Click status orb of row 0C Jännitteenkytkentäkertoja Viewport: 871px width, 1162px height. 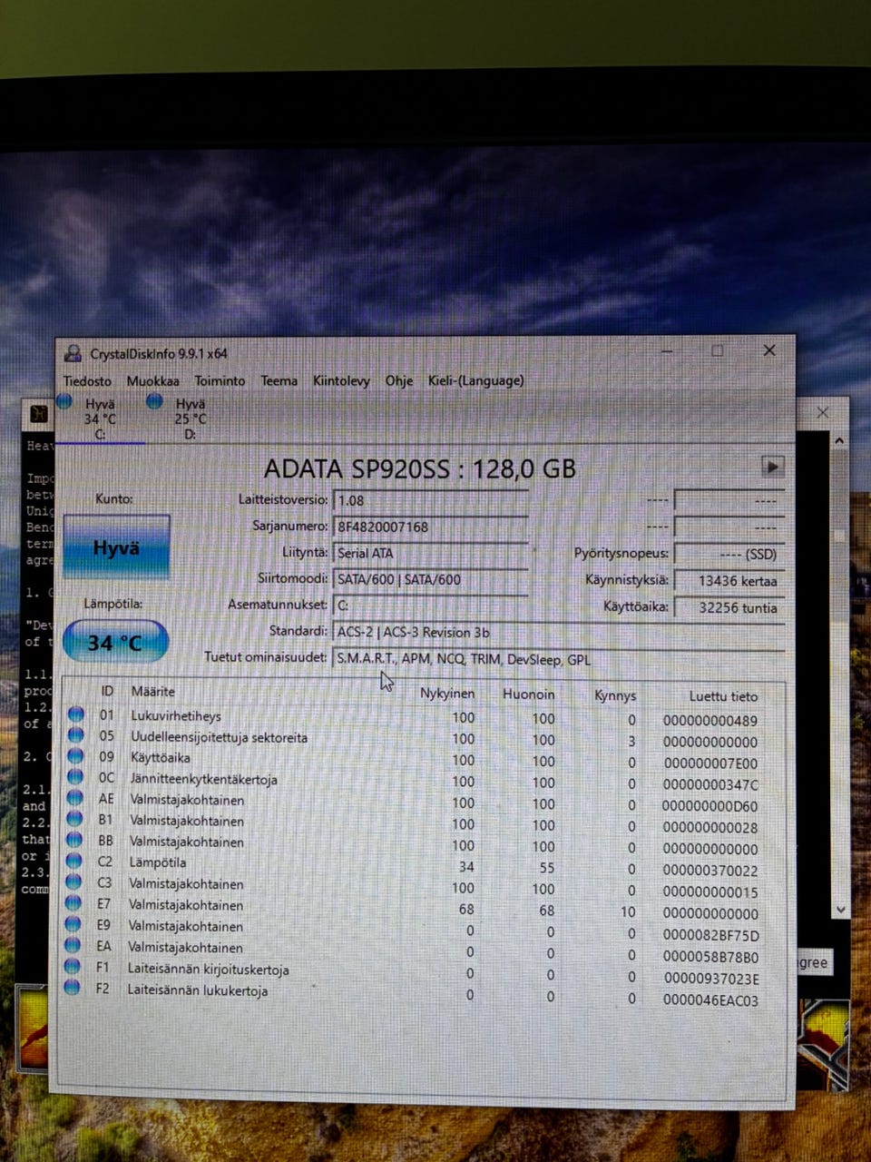pos(75,777)
